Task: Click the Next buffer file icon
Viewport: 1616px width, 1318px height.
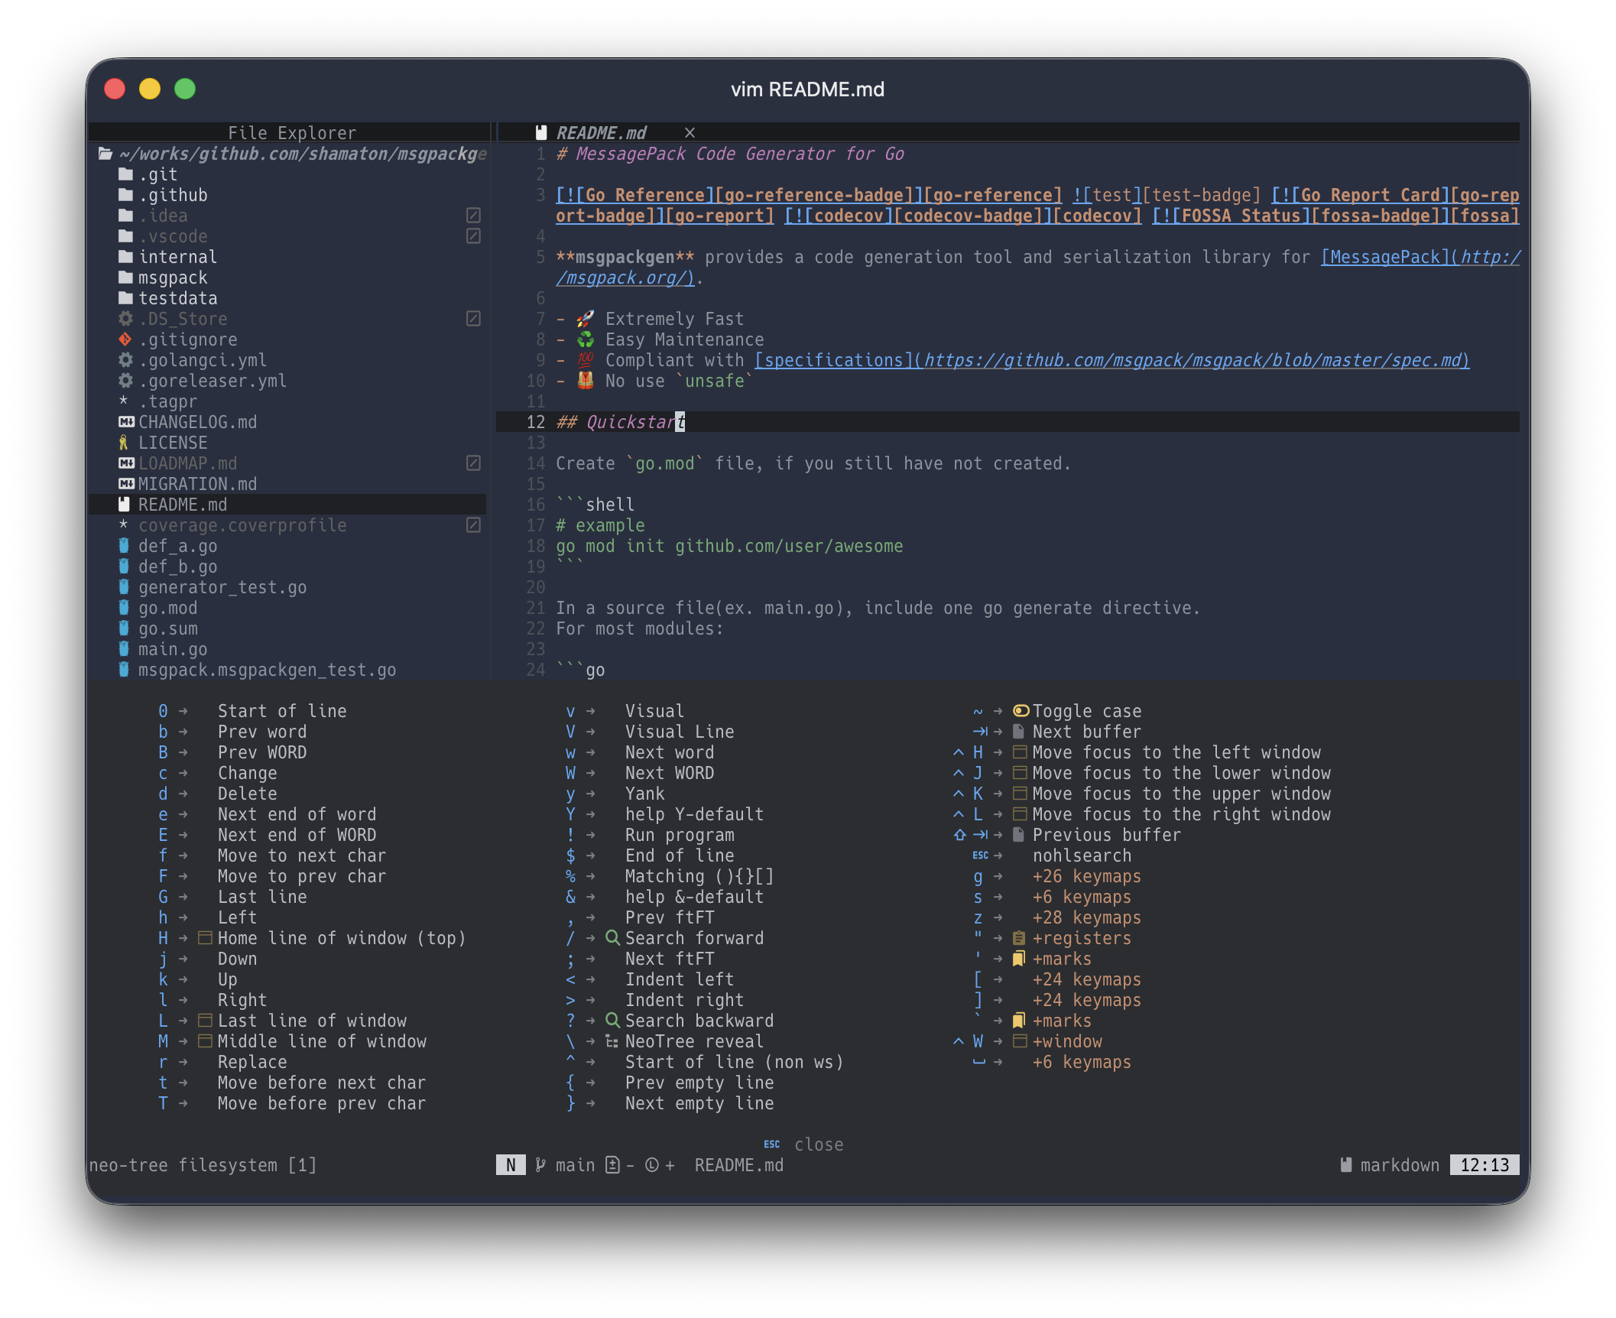Action: (x=1019, y=732)
